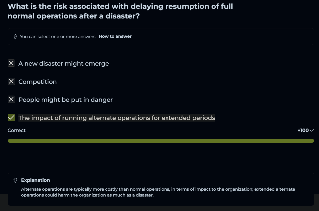Toggle the 'Competition' answer checkbox
This screenshot has height=211, width=319.
tap(11, 81)
